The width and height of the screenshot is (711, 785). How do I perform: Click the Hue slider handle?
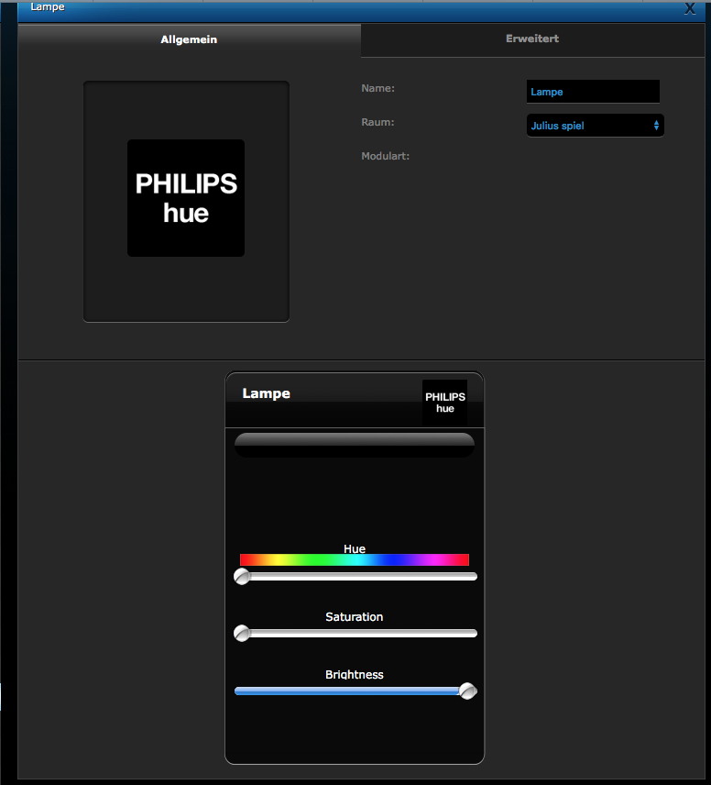coord(242,577)
